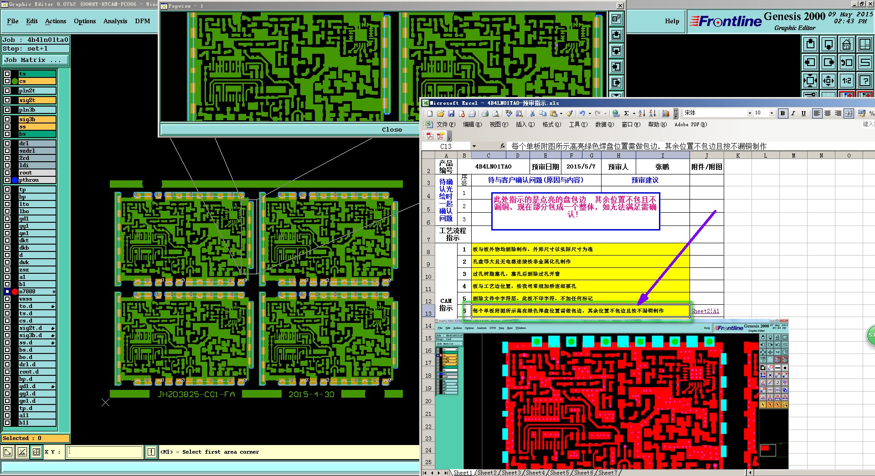Open the AutoSum functions dropdown arrow
The height and width of the screenshot is (476, 875).
[x=634, y=113]
